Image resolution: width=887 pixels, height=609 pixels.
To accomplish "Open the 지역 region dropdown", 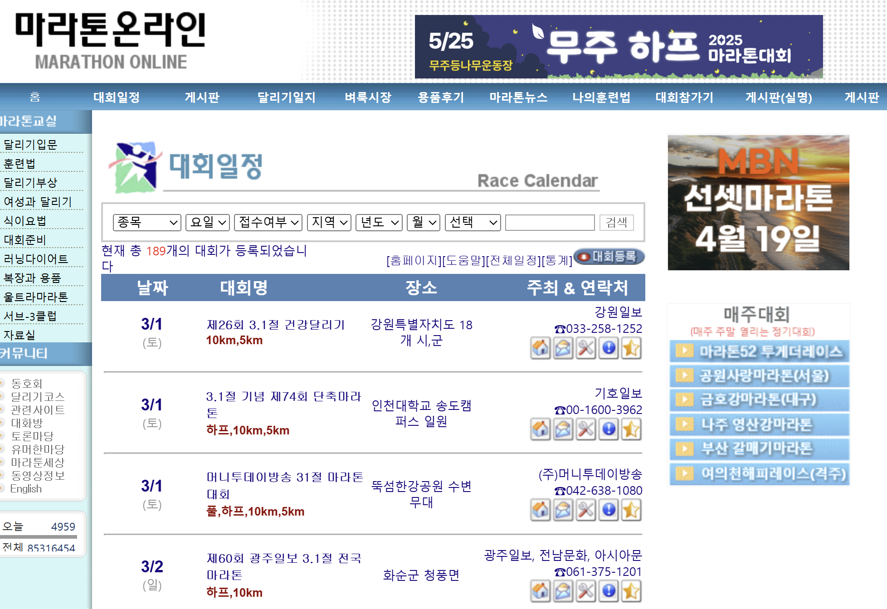I will (x=329, y=222).
